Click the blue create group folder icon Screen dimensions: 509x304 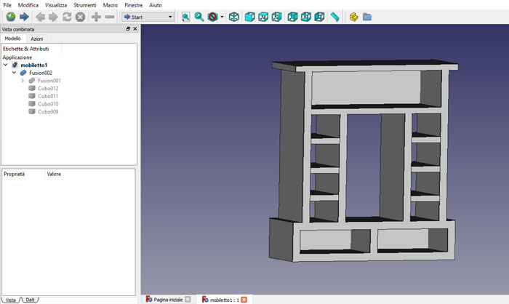click(367, 17)
